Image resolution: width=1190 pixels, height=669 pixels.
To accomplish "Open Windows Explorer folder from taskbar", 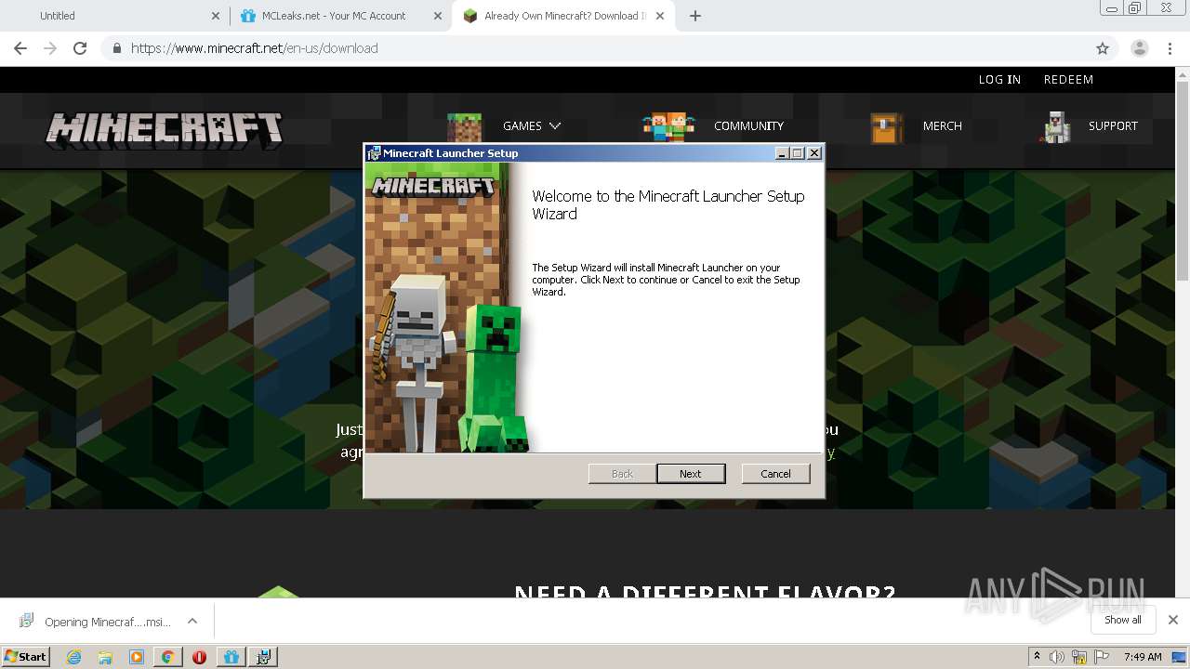I will [x=105, y=657].
